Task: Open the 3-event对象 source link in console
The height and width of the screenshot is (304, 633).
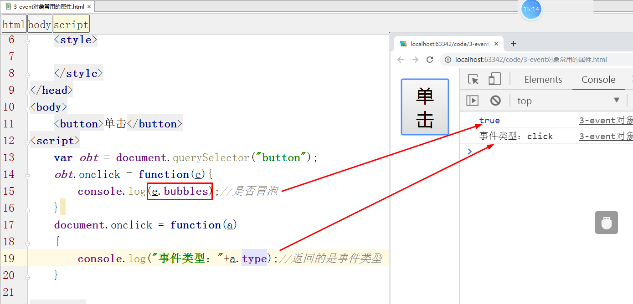Action: click(606, 120)
